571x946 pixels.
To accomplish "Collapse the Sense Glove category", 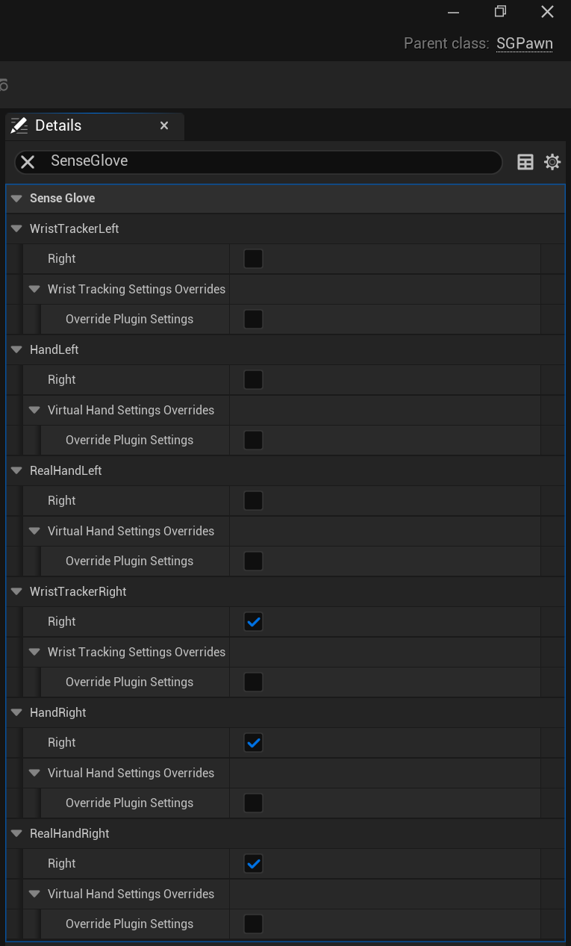I will coord(16,198).
